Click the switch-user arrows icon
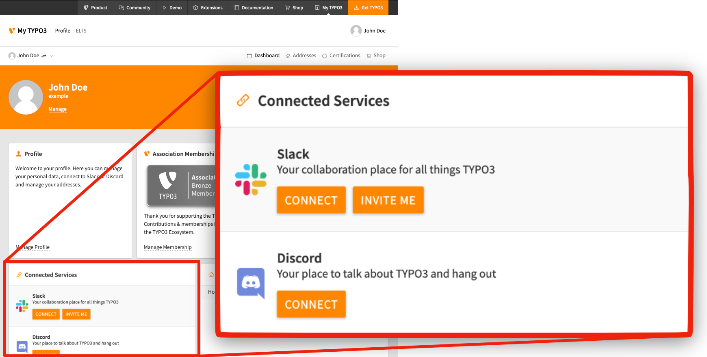Image resolution: width=707 pixels, height=357 pixels. (x=44, y=56)
